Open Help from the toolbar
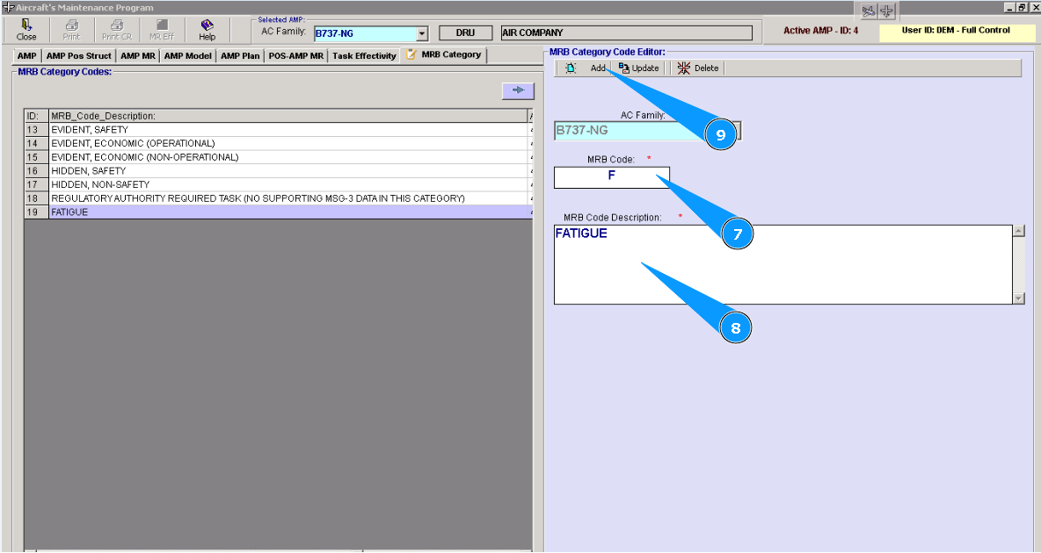Viewport: 1041px width, 553px height. tap(207, 30)
